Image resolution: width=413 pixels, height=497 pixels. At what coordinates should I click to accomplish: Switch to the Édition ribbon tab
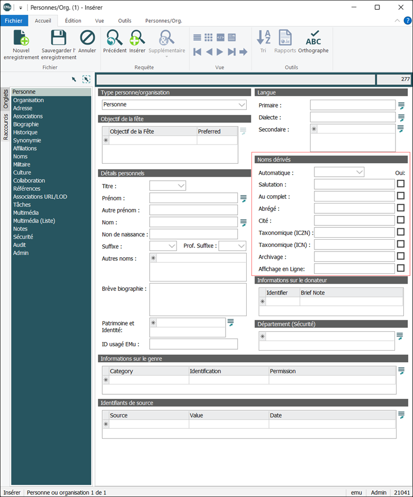click(73, 21)
